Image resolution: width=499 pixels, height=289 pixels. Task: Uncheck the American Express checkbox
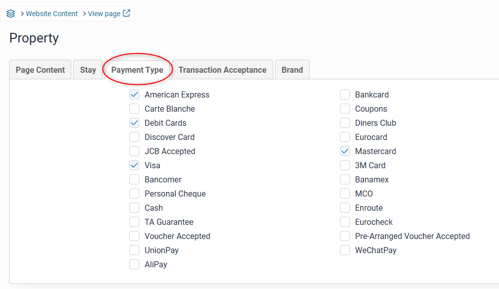point(134,94)
